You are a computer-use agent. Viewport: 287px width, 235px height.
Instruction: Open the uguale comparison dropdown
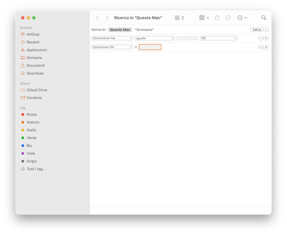[154, 38]
